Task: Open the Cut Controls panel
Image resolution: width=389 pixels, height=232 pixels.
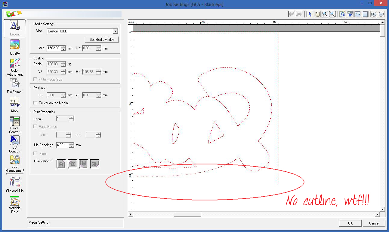Action: [14, 144]
